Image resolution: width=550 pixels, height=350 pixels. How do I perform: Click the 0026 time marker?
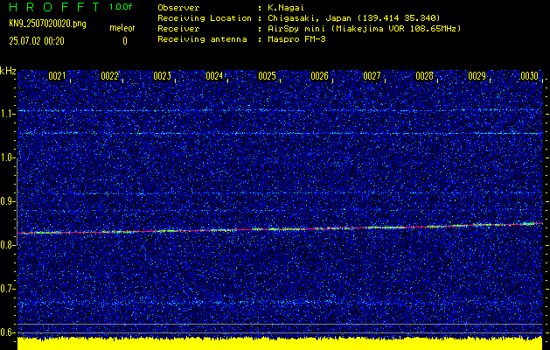pyautogui.click(x=319, y=76)
